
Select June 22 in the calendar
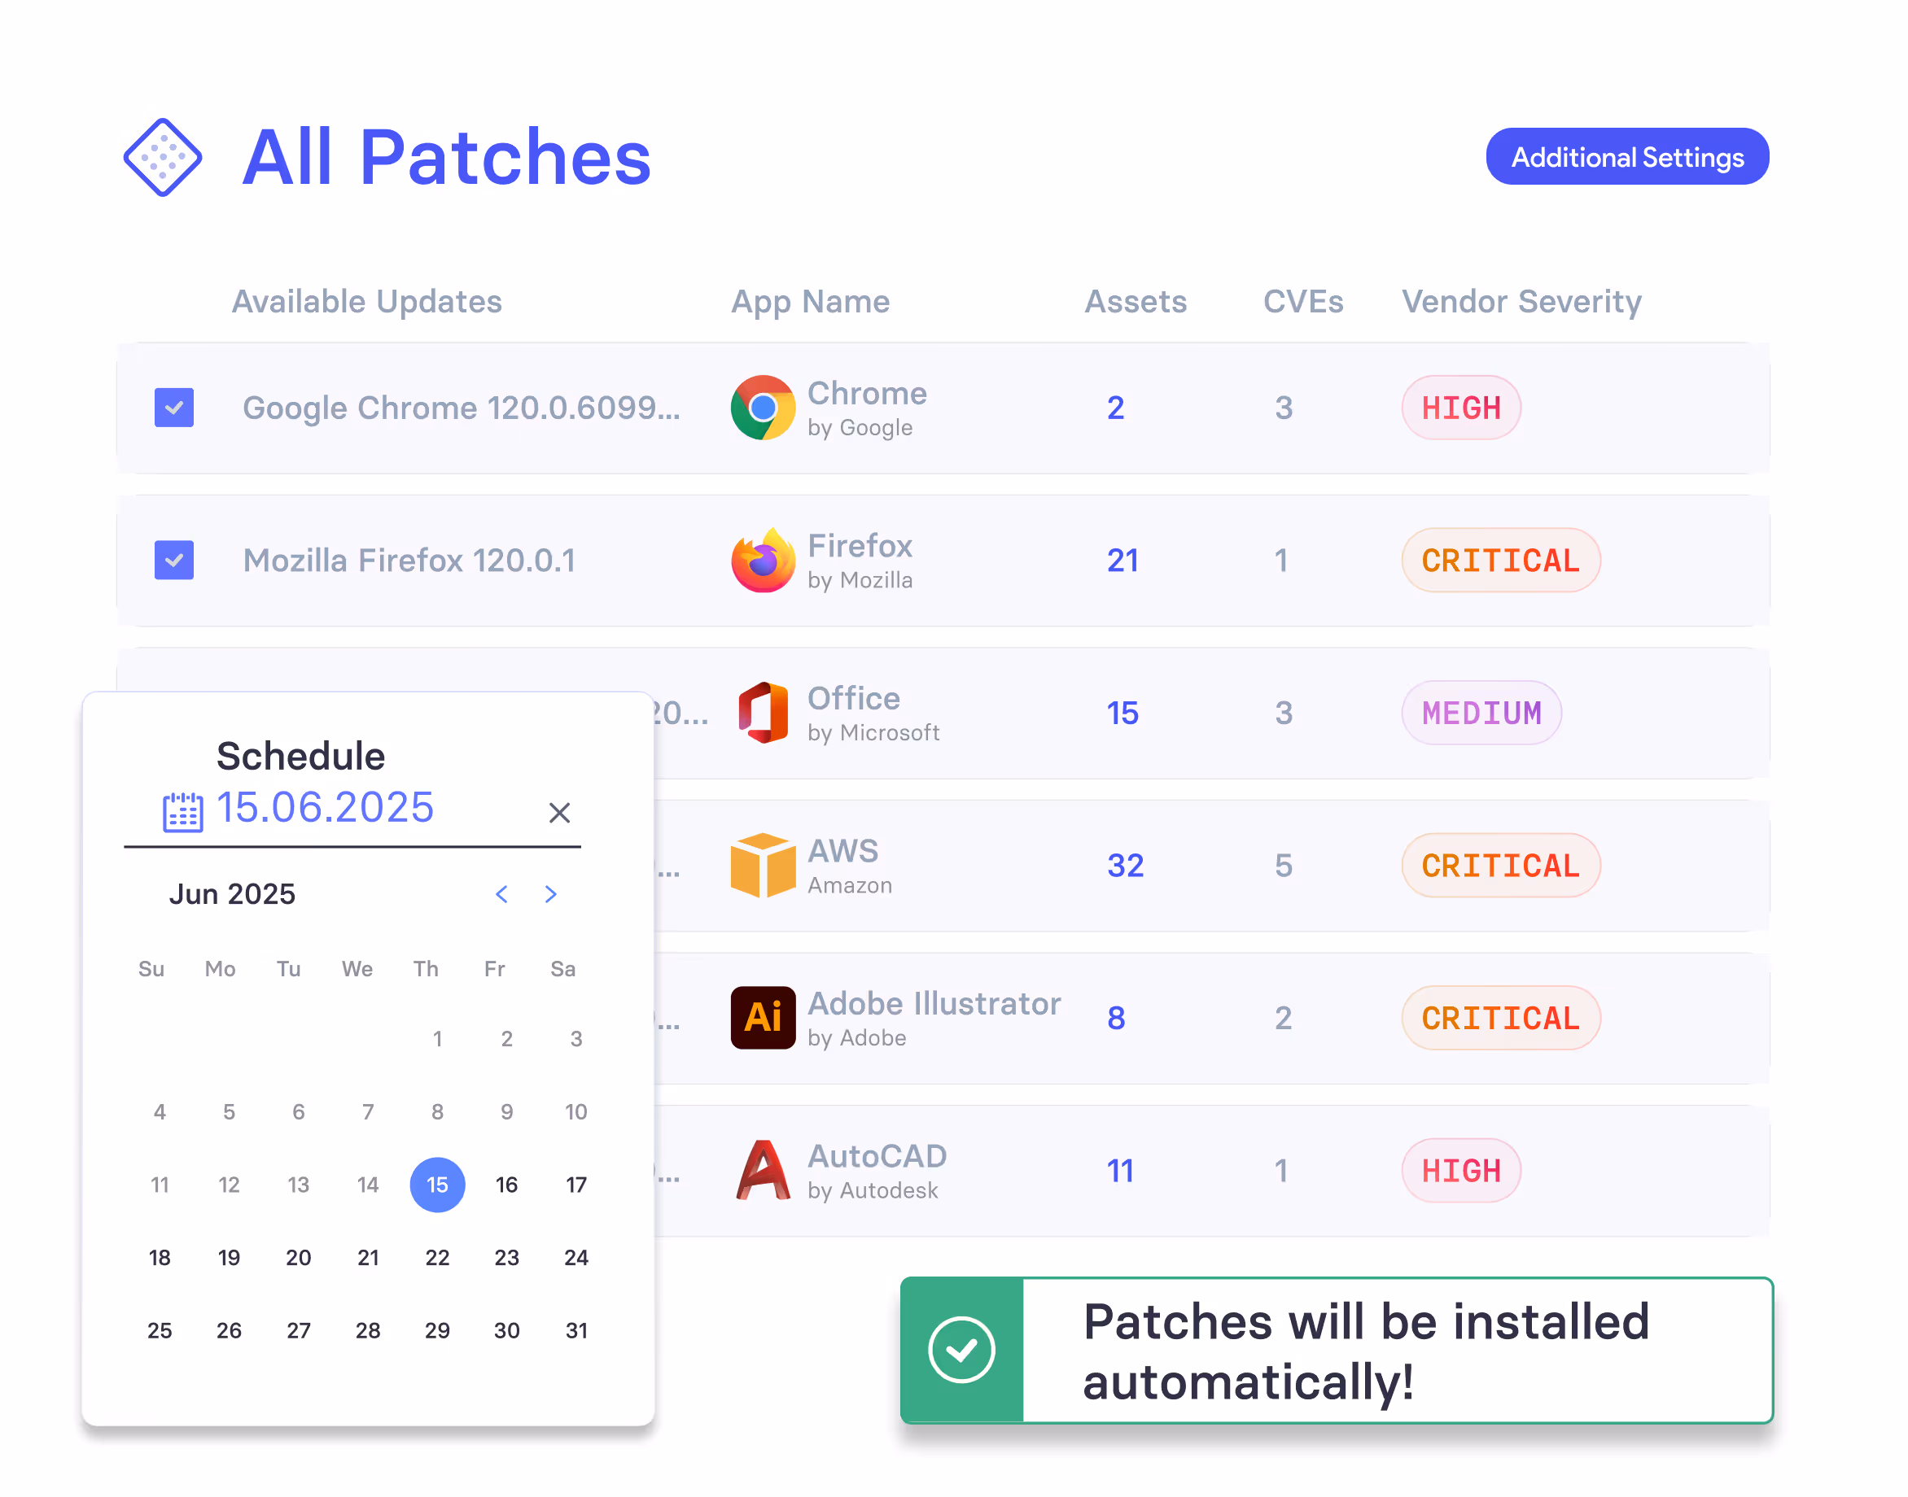click(x=436, y=1258)
